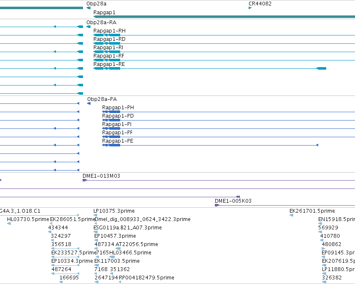
Task: Click the Obp28a gene label
Action: point(96,4)
